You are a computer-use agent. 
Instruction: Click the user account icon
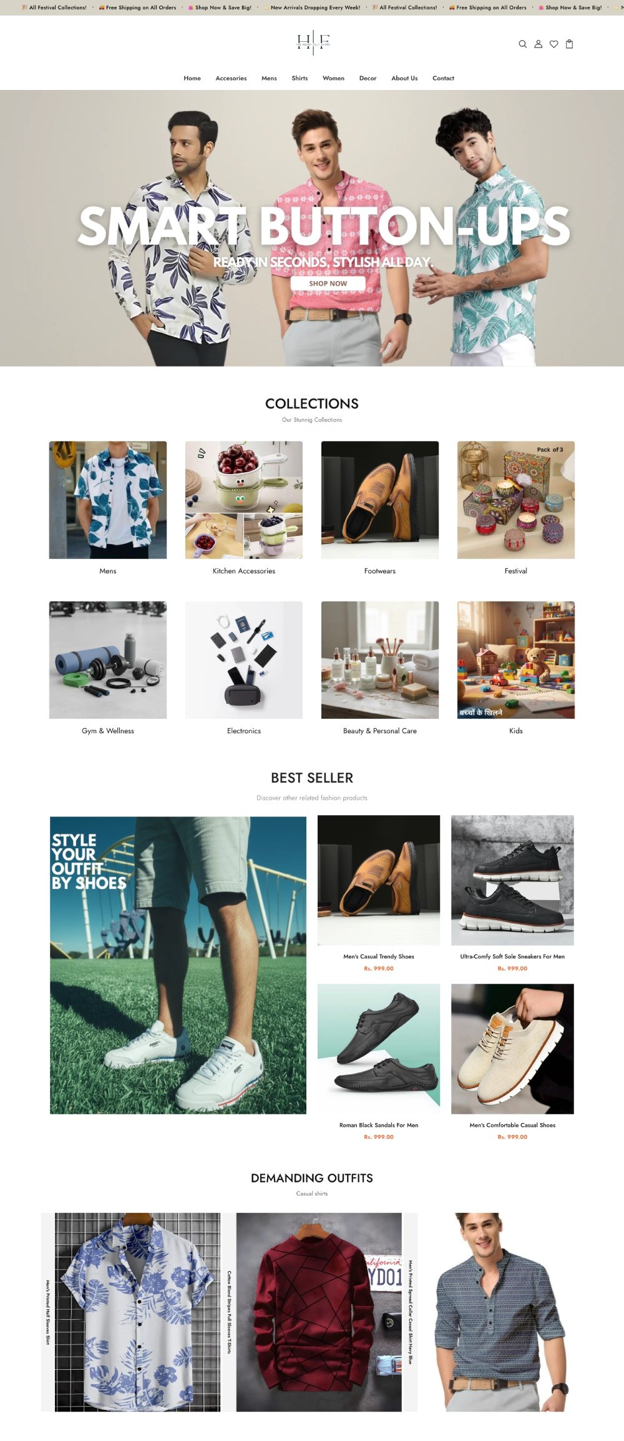pyautogui.click(x=538, y=44)
